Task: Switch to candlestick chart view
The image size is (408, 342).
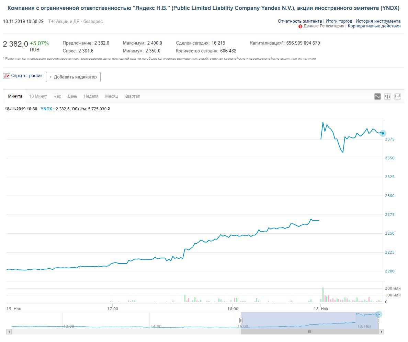Action: (387, 97)
